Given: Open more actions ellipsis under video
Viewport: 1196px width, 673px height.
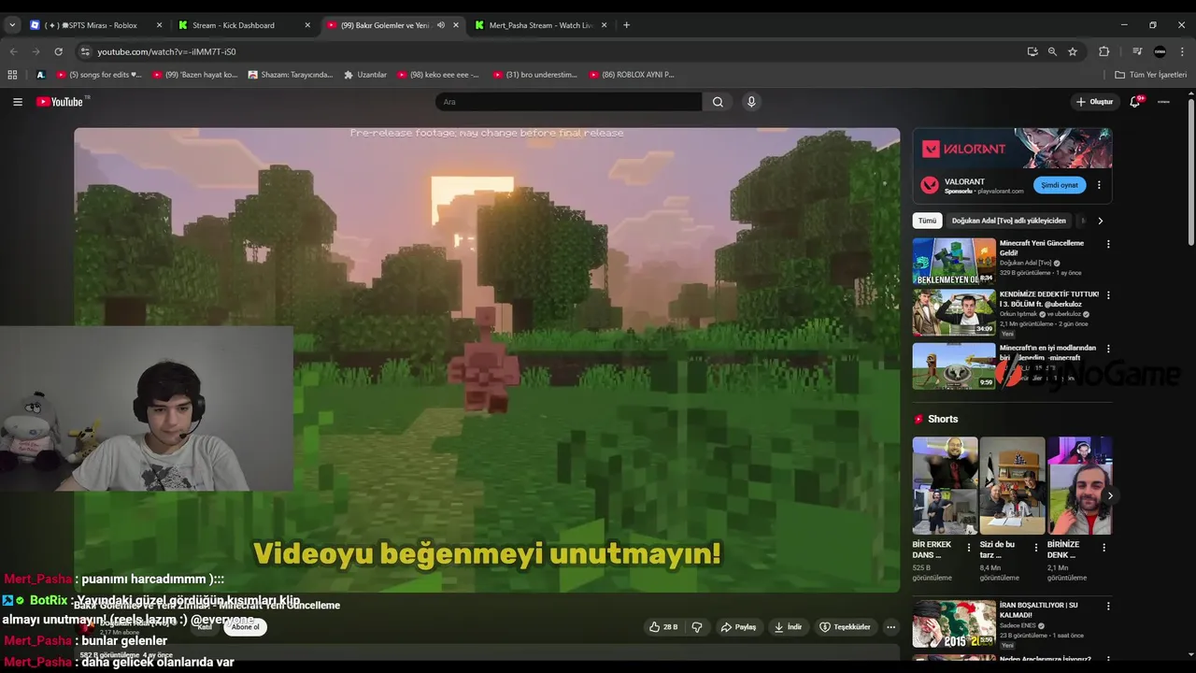Looking at the screenshot, I should 890,627.
